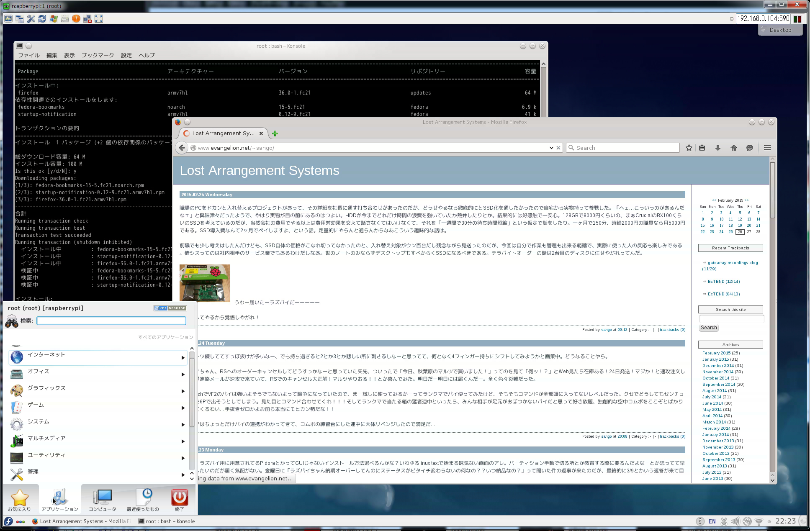The height and width of the screenshot is (531, 810).
Task: Open Konsole Edit menu
Action: pos(52,55)
